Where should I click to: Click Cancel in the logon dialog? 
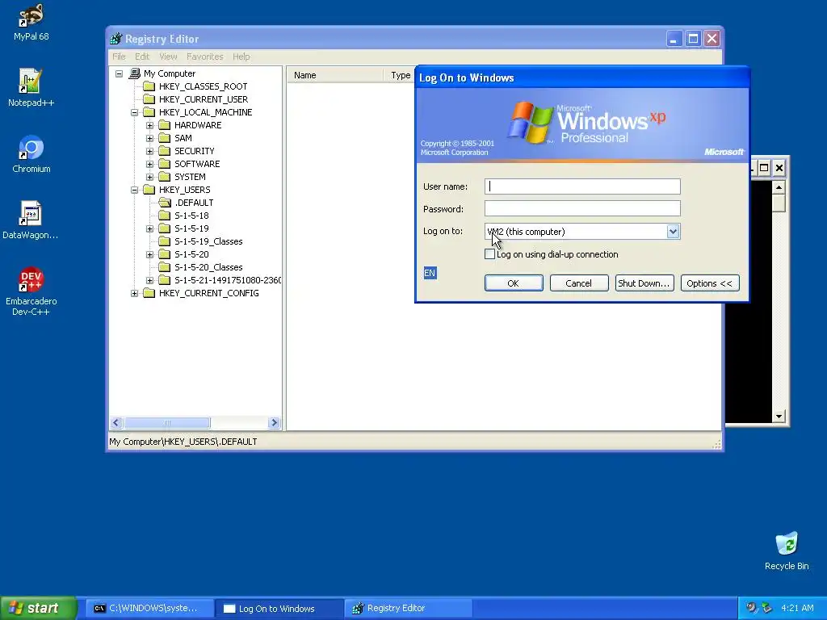[x=578, y=283]
